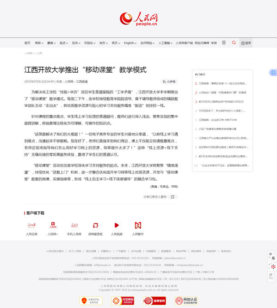The height and width of the screenshot is (308, 277).
Task: Open the 领导留言板 icon
Action: pos(95,226)
